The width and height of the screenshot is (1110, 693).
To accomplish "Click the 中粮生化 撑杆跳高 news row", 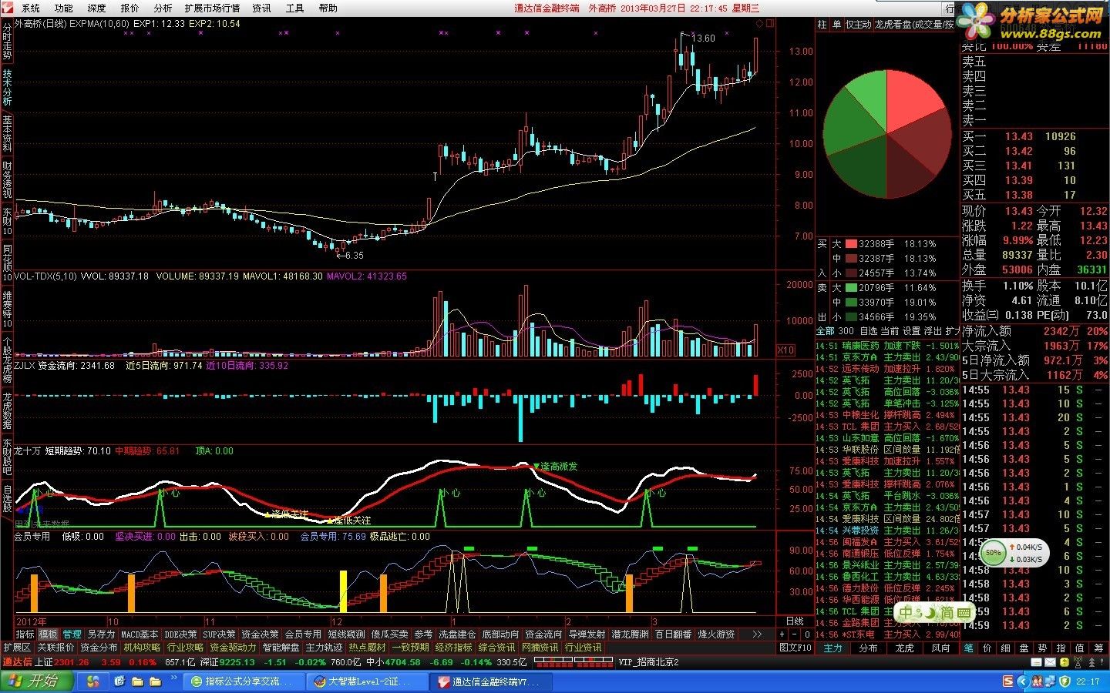I will (887, 415).
